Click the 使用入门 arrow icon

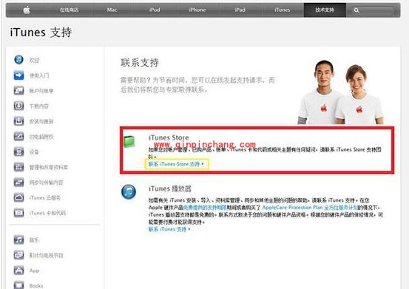click(18, 75)
